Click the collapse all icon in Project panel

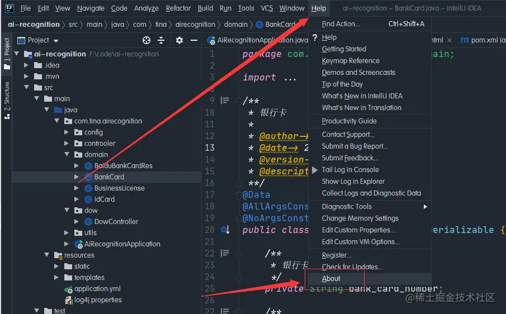(161, 40)
